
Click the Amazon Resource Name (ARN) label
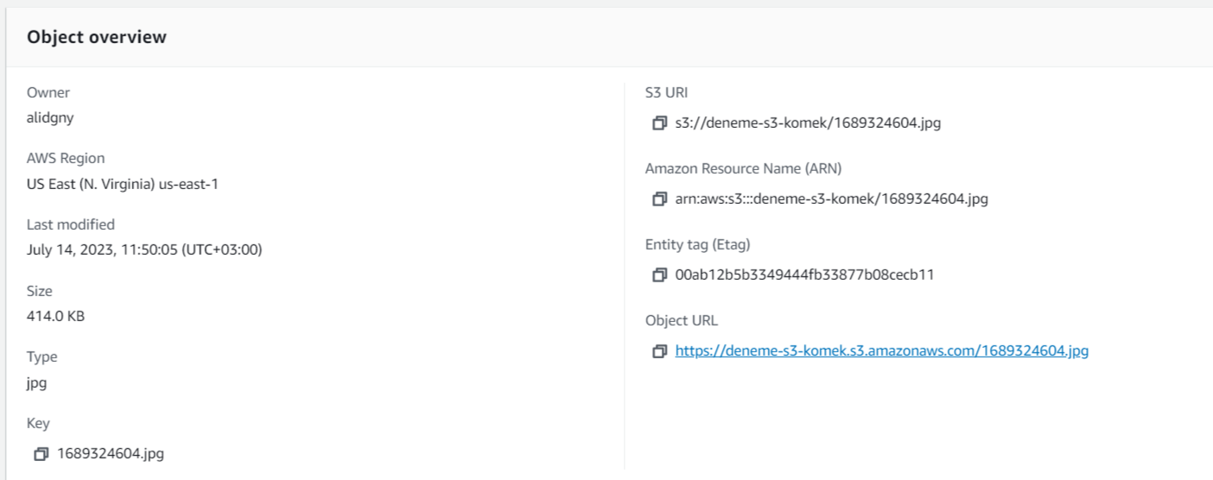pos(743,168)
